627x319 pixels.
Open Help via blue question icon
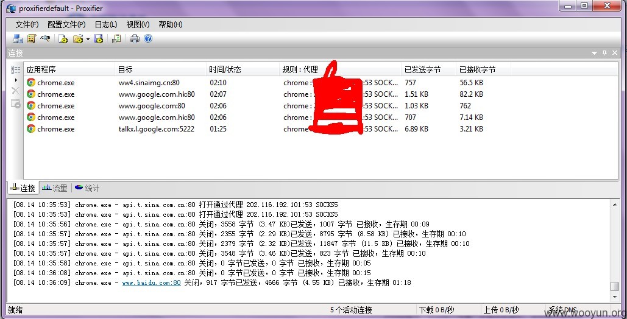[x=148, y=39]
